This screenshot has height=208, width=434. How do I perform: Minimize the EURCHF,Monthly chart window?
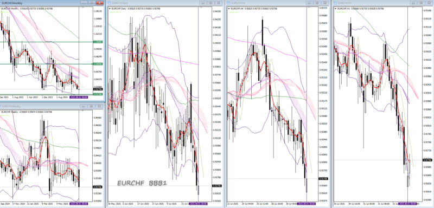coord(84,3)
